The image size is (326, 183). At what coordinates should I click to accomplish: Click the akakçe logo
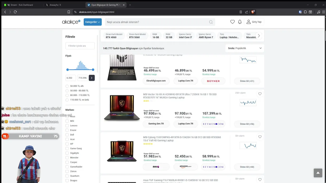click(71, 22)
